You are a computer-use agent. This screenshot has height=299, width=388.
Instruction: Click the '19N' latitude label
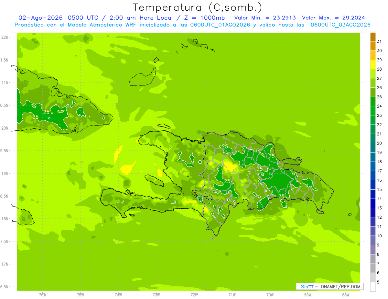5,174
